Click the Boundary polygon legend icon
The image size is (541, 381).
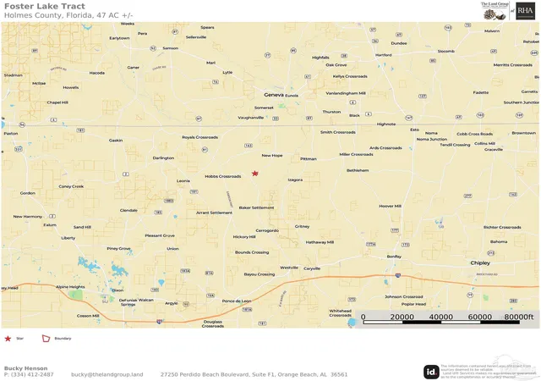[x=46, y=339]
